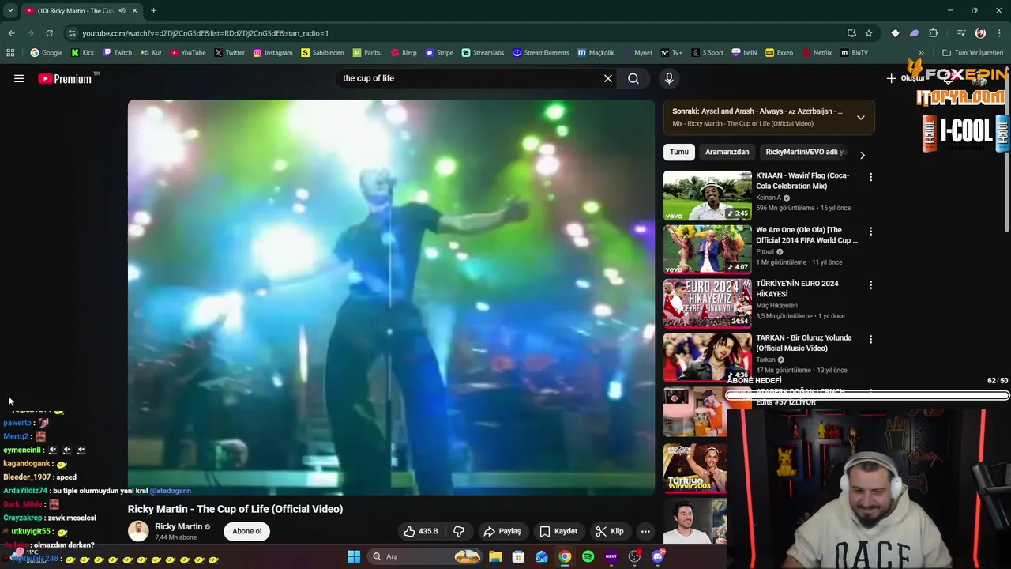Save the video using Kaydet
This screenshot has width=1011, height=569.
click(x=558, y=531)
